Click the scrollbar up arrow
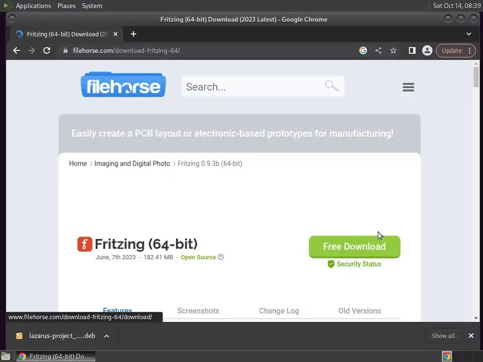Viewport: 483px width, 362px height. 476,64
